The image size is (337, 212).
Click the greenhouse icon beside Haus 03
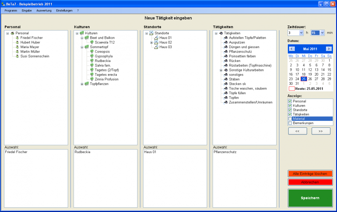click(x=156, y=47)
